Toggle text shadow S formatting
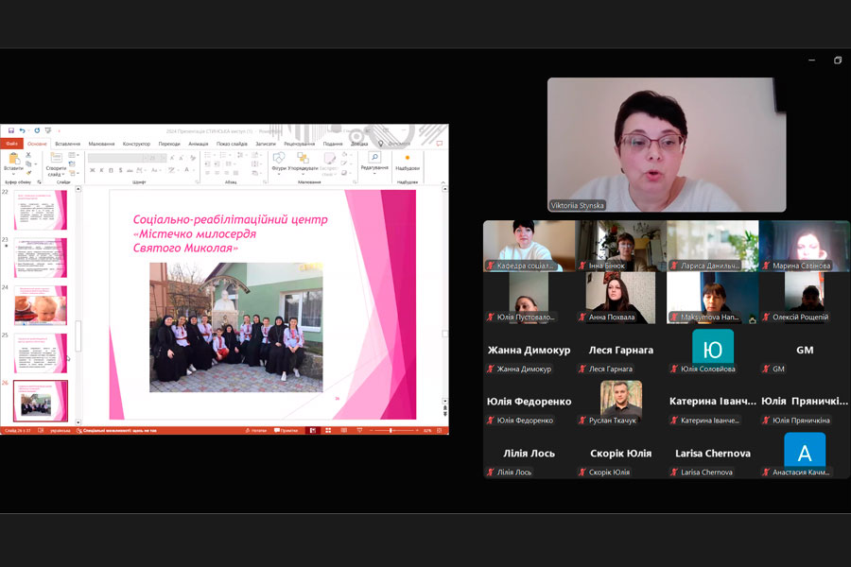 click(x=120, y=170)
